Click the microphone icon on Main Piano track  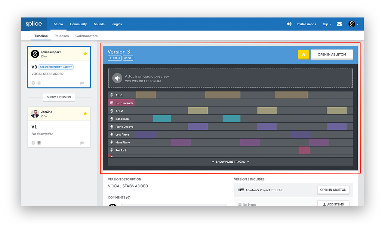[x=112, y=142]
